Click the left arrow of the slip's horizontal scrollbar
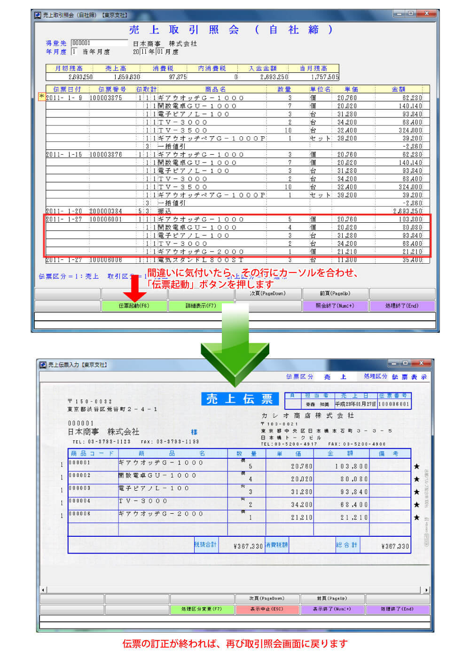This screenshot has width=470, height=658. [43, 590]
